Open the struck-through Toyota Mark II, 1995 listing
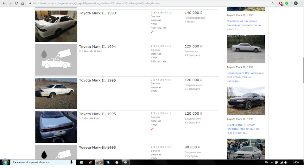Viewport: 304px width, 168px height. [x=97, y=114]
